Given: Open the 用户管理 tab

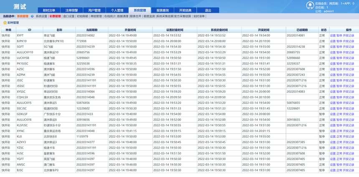Looking at the screenshot, I should [x=94, y=10].
